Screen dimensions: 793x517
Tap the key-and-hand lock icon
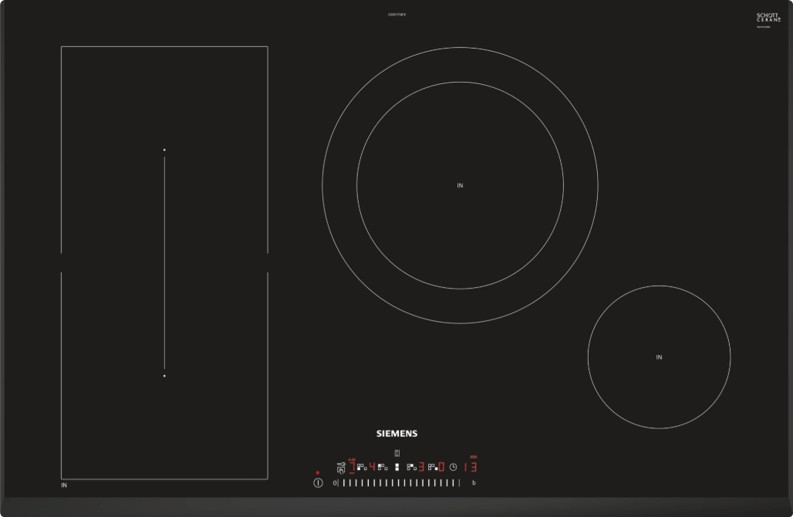(342, 468)
